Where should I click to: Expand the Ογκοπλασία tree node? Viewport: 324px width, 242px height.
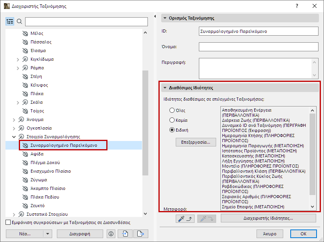14,128
